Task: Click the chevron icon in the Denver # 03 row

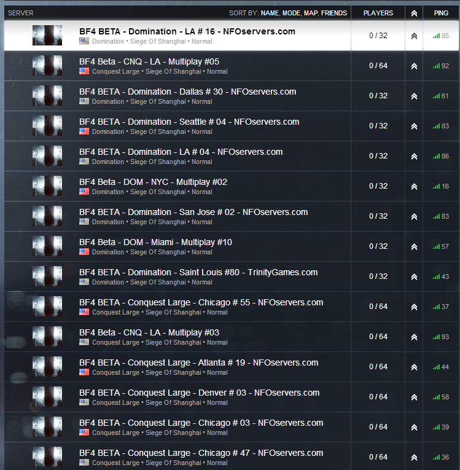Action: pyautogui.click(x=414, y=397)
